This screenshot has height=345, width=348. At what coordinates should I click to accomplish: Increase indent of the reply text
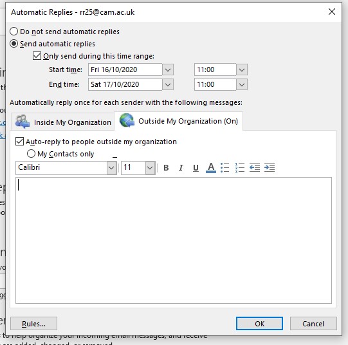point(270,167)
